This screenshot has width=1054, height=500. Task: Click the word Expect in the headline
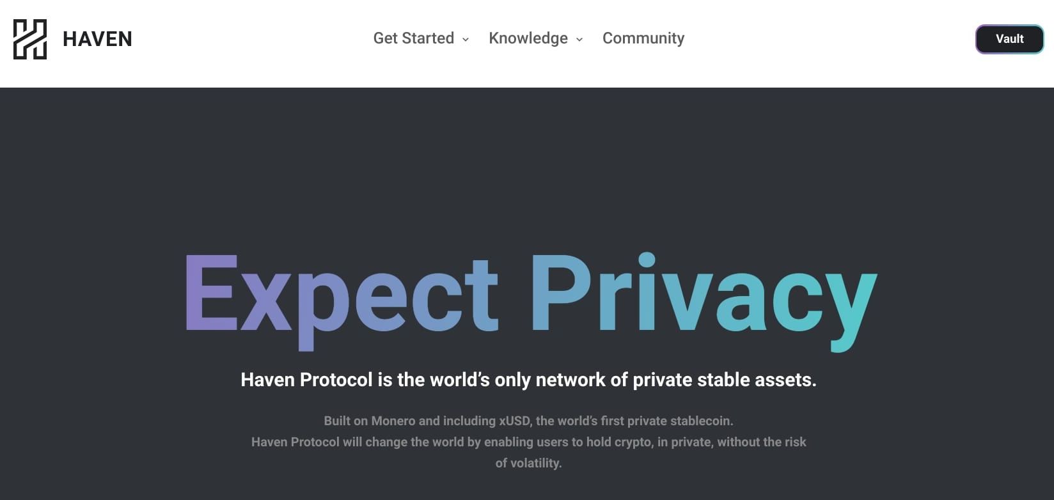coord(342,294)
